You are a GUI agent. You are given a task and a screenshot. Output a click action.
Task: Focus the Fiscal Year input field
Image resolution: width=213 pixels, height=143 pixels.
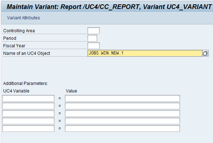coord(94,46)
